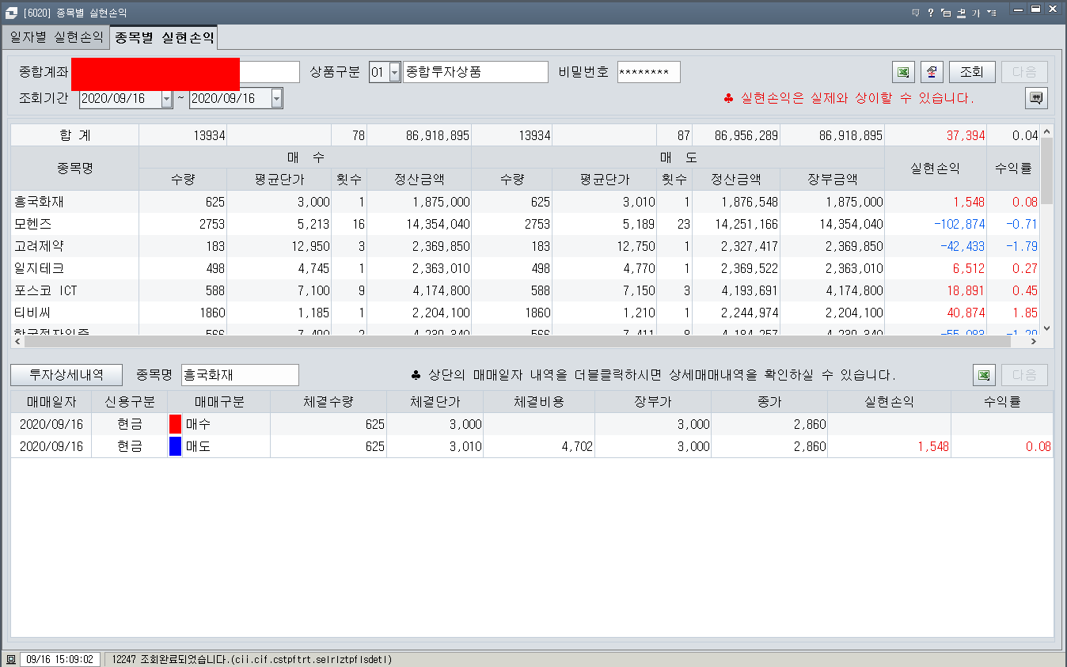1067x667 pixels.
Task: Click the 매매일자 column header
Action: tap(51, 402)
